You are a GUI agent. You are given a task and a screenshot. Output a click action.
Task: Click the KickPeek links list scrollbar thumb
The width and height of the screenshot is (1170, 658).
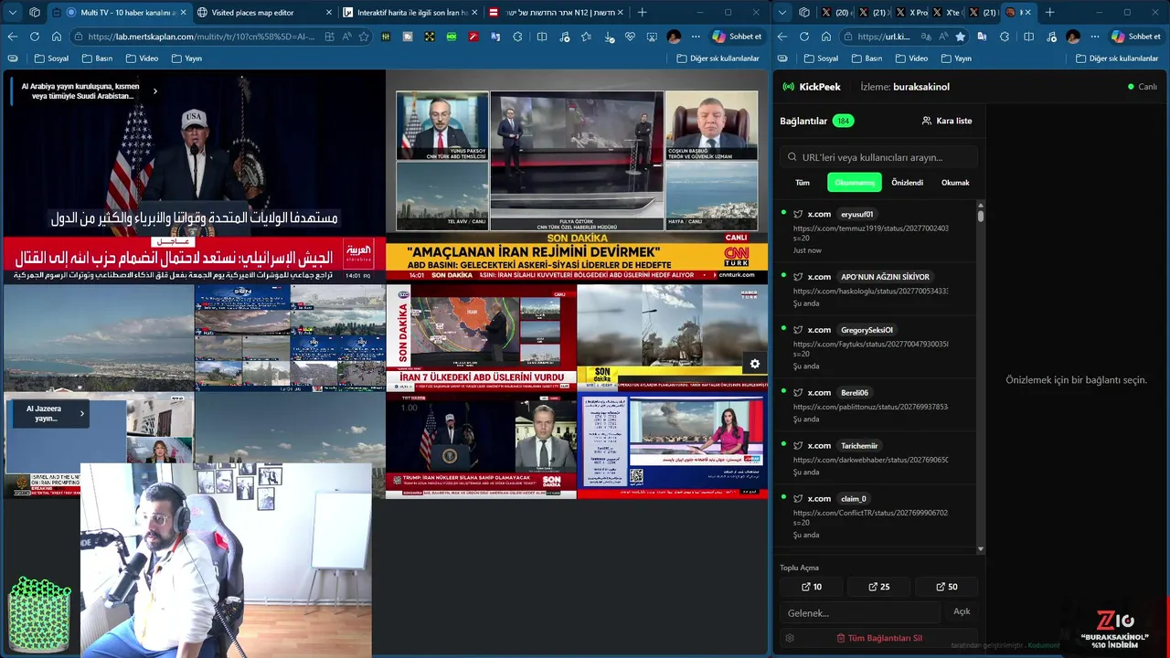(981, 218)
